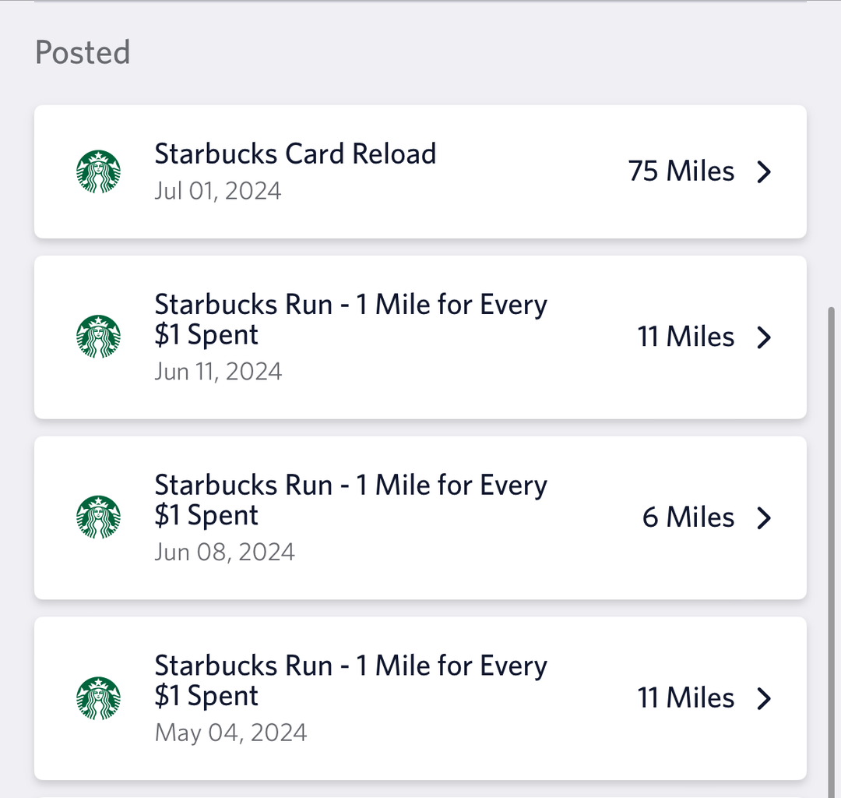Click the 11 Miles label on the Jun 11 card
This screenshot has width=841, height=798.
click(685, 337)
